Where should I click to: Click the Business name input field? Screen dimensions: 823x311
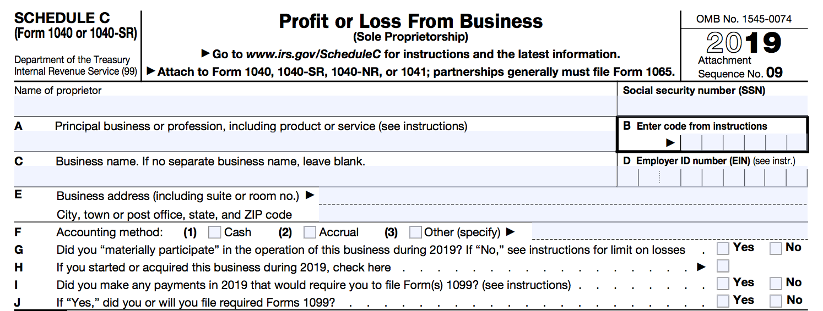315,176
